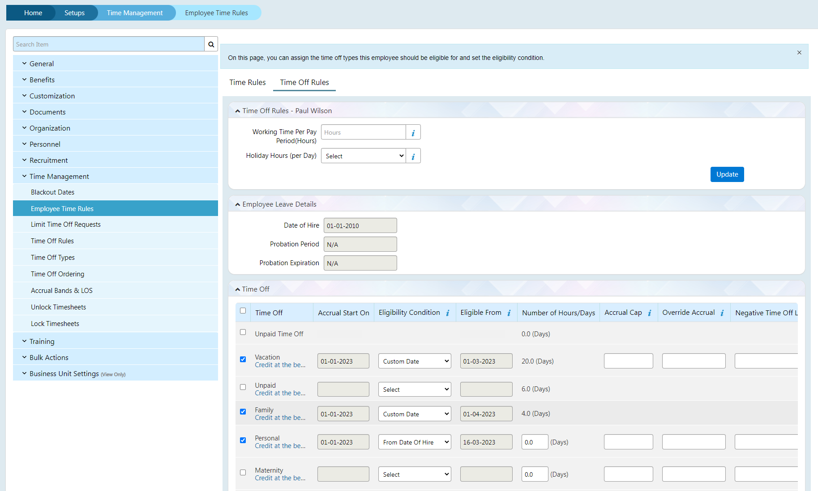Image resolution: width=818 pixels, height=491 pixels.
Task: Open the Time Management breadcrumb tab
Action: click(134, 13)
